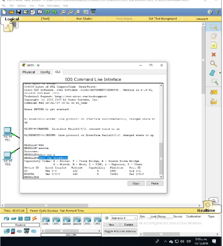Open the Scenario 0 dropdown

point(124,218)
